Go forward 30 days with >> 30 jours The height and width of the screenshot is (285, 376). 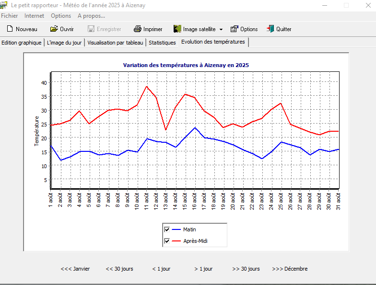(x=246, y=269)
